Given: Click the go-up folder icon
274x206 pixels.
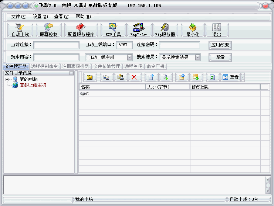Looking at the screenshot, I should point(90,77).
